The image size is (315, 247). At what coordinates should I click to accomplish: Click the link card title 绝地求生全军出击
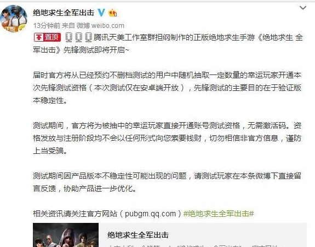(138, 235)
